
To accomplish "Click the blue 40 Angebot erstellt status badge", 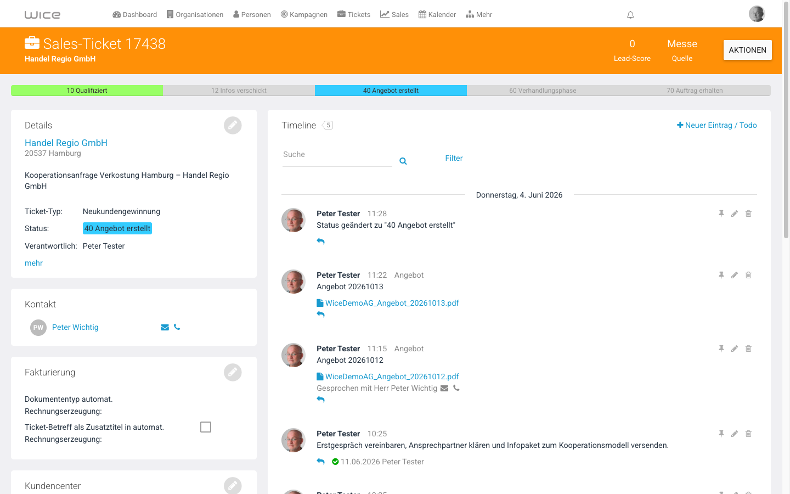I will pyautogui.click(x=117, y=228).
